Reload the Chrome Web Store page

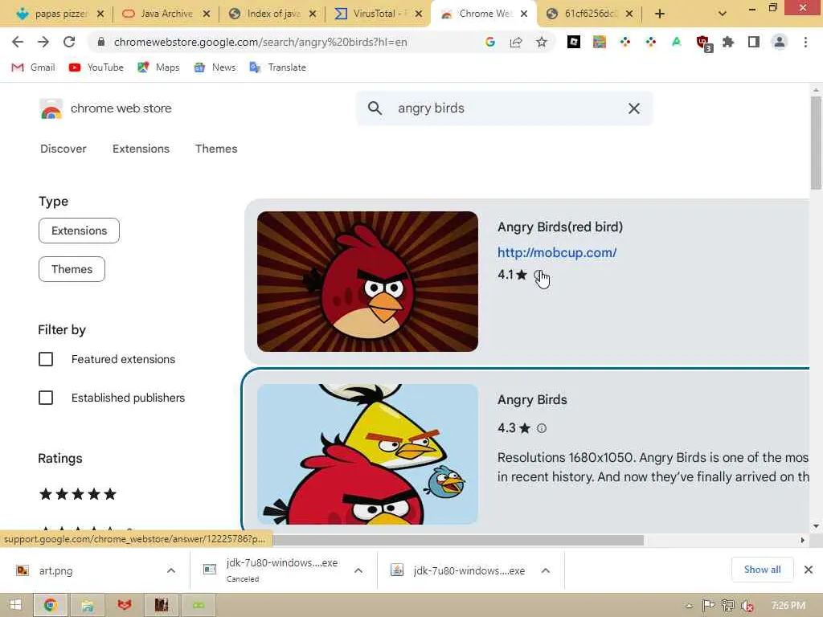pos(69,42)
